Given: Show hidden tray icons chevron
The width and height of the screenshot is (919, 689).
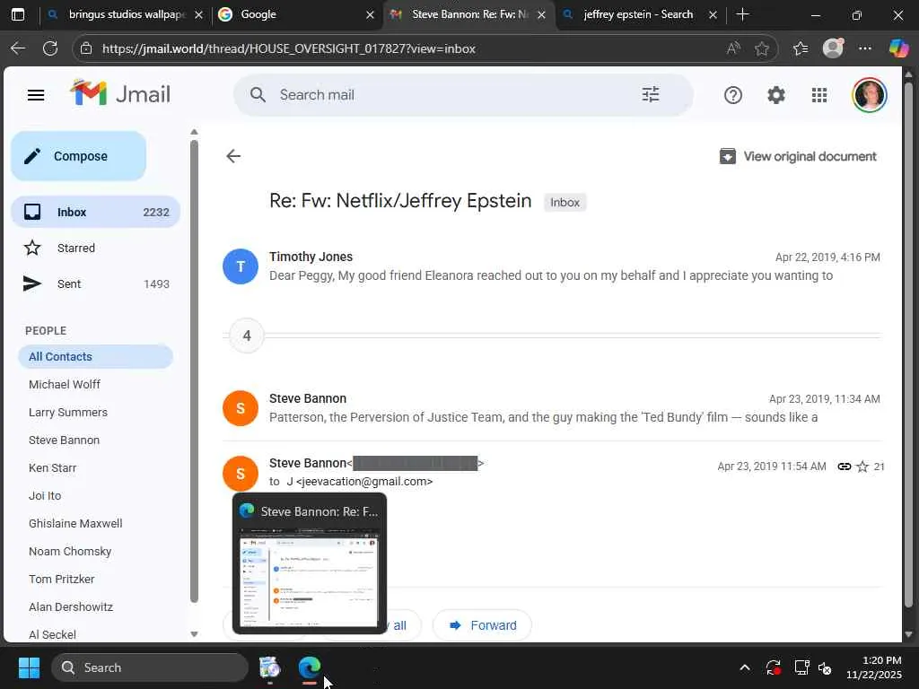Looking at the screenshot, I should [x=744, y=667].
